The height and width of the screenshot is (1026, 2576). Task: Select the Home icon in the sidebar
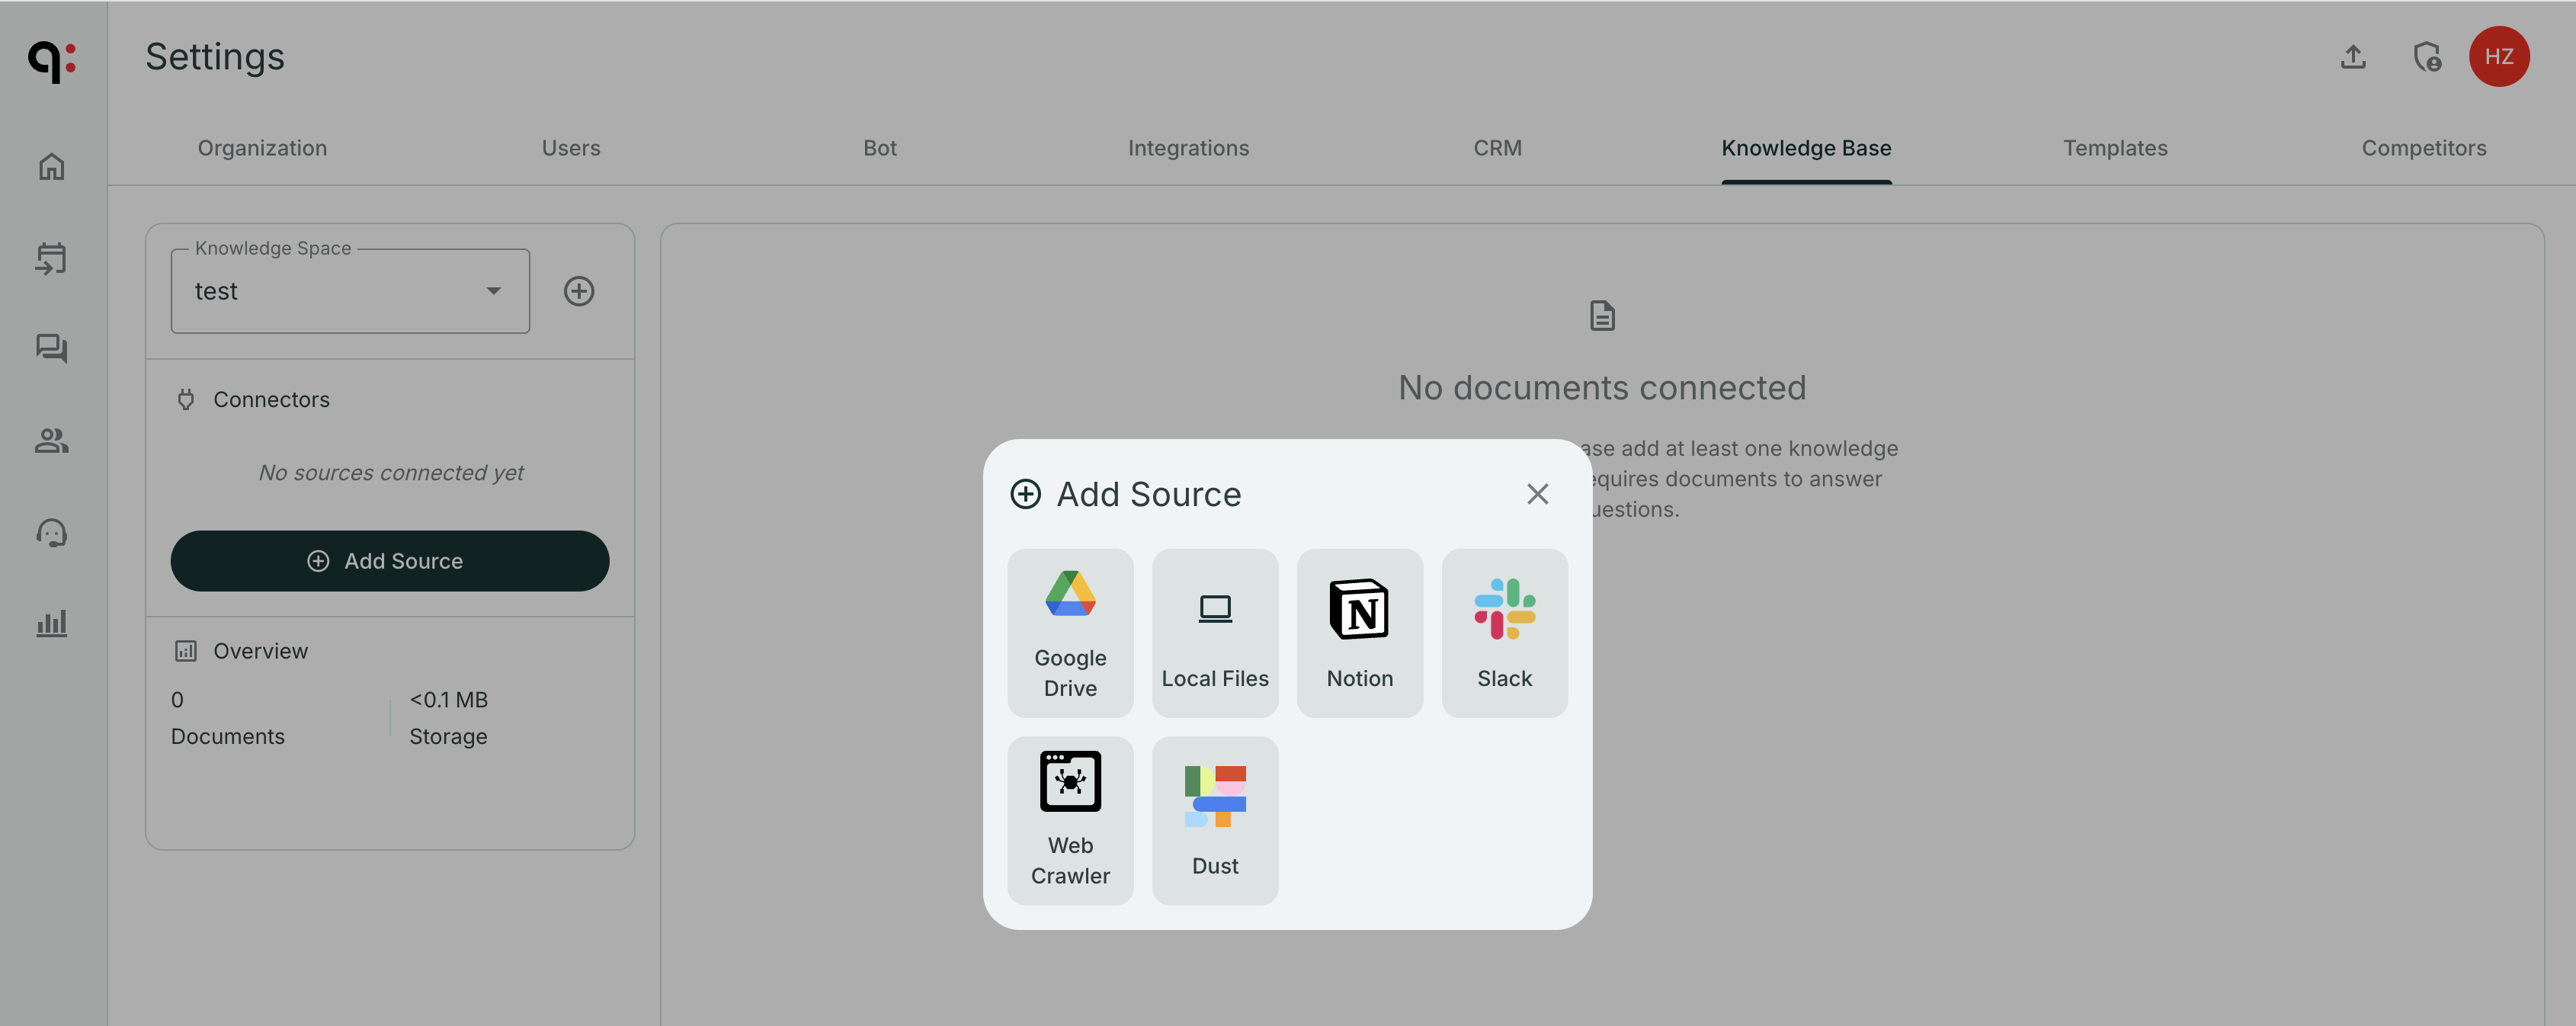(x=51, y=166)
